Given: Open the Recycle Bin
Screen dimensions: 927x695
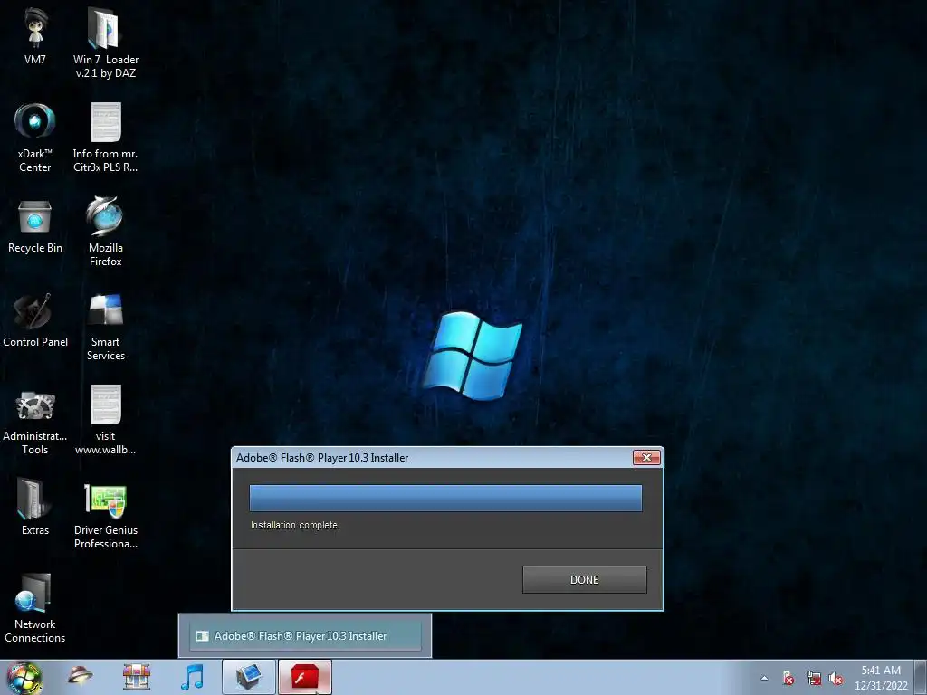Looking at the screenshot, I should (x=35, y=227).
